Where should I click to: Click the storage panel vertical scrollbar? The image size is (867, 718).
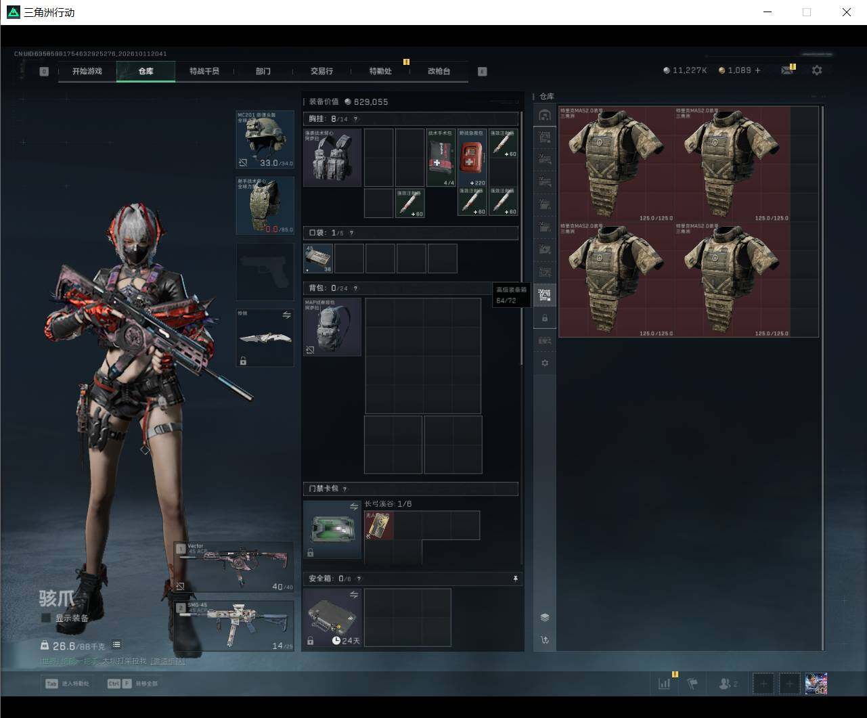click(822, 378)
